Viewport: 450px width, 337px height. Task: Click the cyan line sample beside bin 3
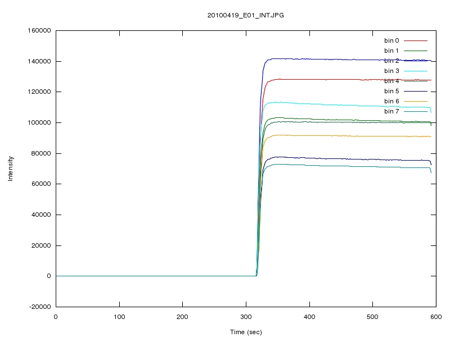[416, 71]
